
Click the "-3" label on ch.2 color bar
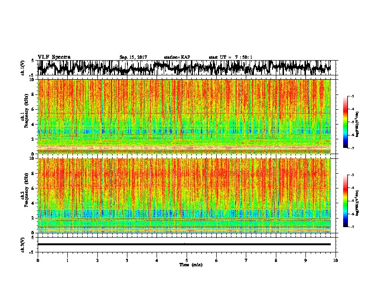(x=352, y=175)
